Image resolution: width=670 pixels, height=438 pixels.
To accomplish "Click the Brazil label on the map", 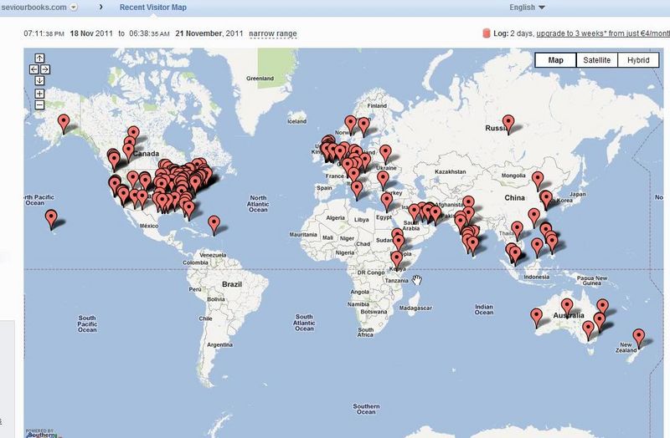I will [232, 284].
